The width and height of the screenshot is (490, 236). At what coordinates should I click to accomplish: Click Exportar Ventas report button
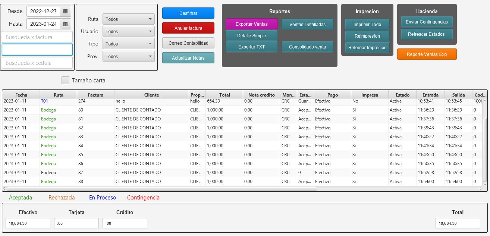pos(251,24)
